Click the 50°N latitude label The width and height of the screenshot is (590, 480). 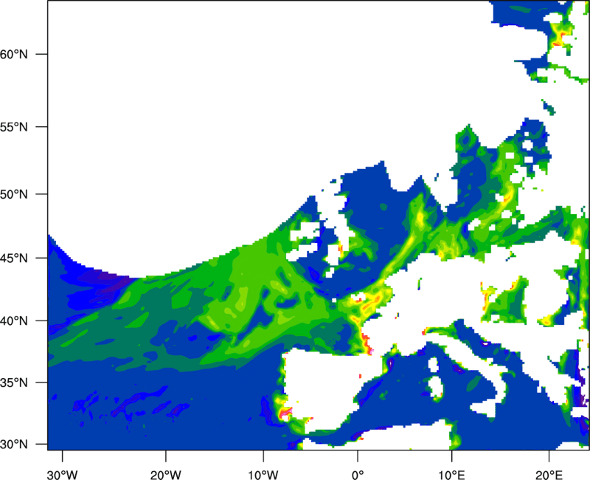tap(14, 194)
